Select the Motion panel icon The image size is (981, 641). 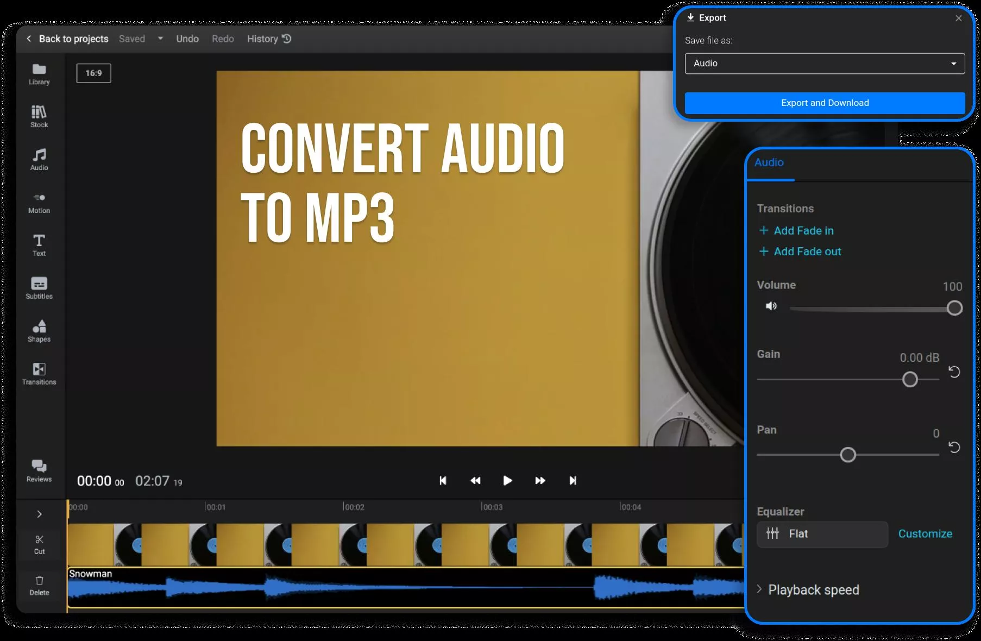point(39,202)
